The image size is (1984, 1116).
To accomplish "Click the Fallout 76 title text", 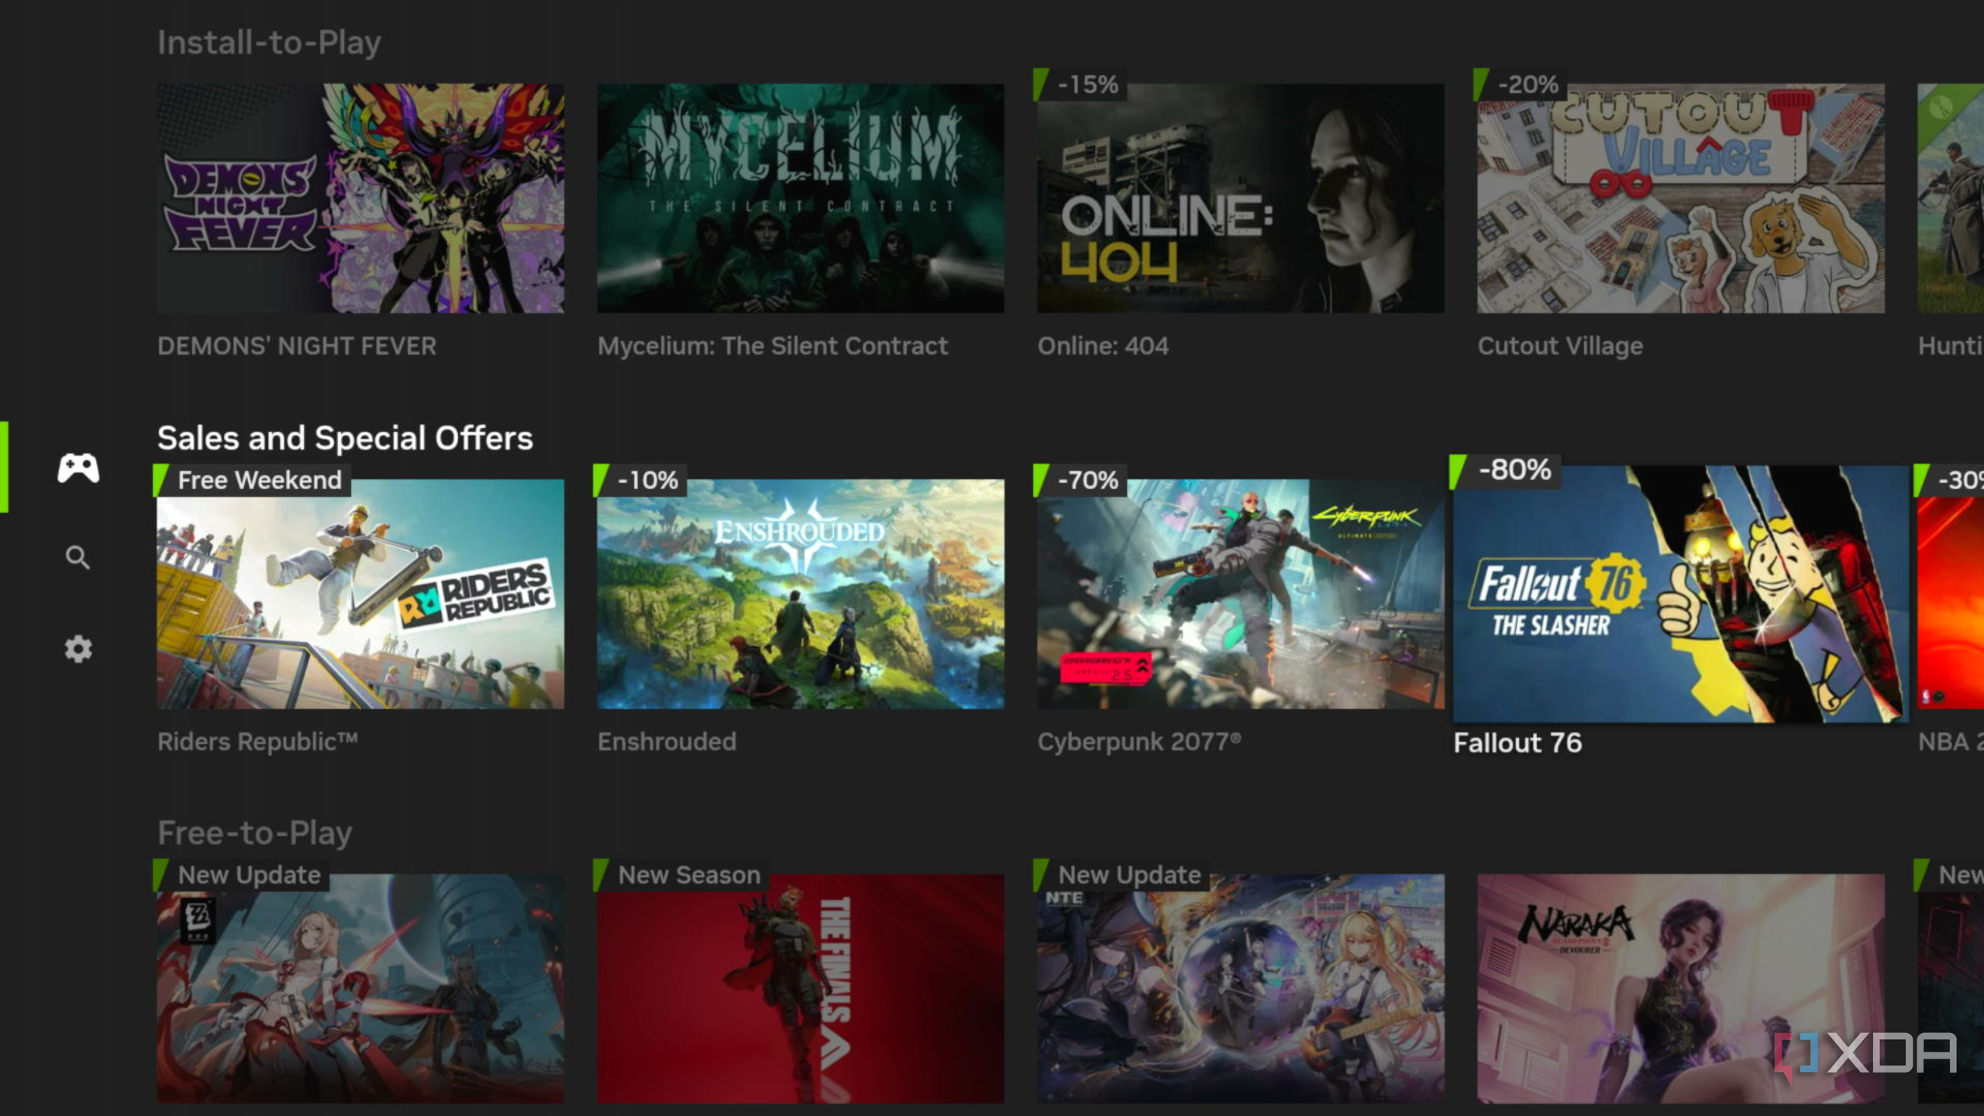I will coord(1517,742).
